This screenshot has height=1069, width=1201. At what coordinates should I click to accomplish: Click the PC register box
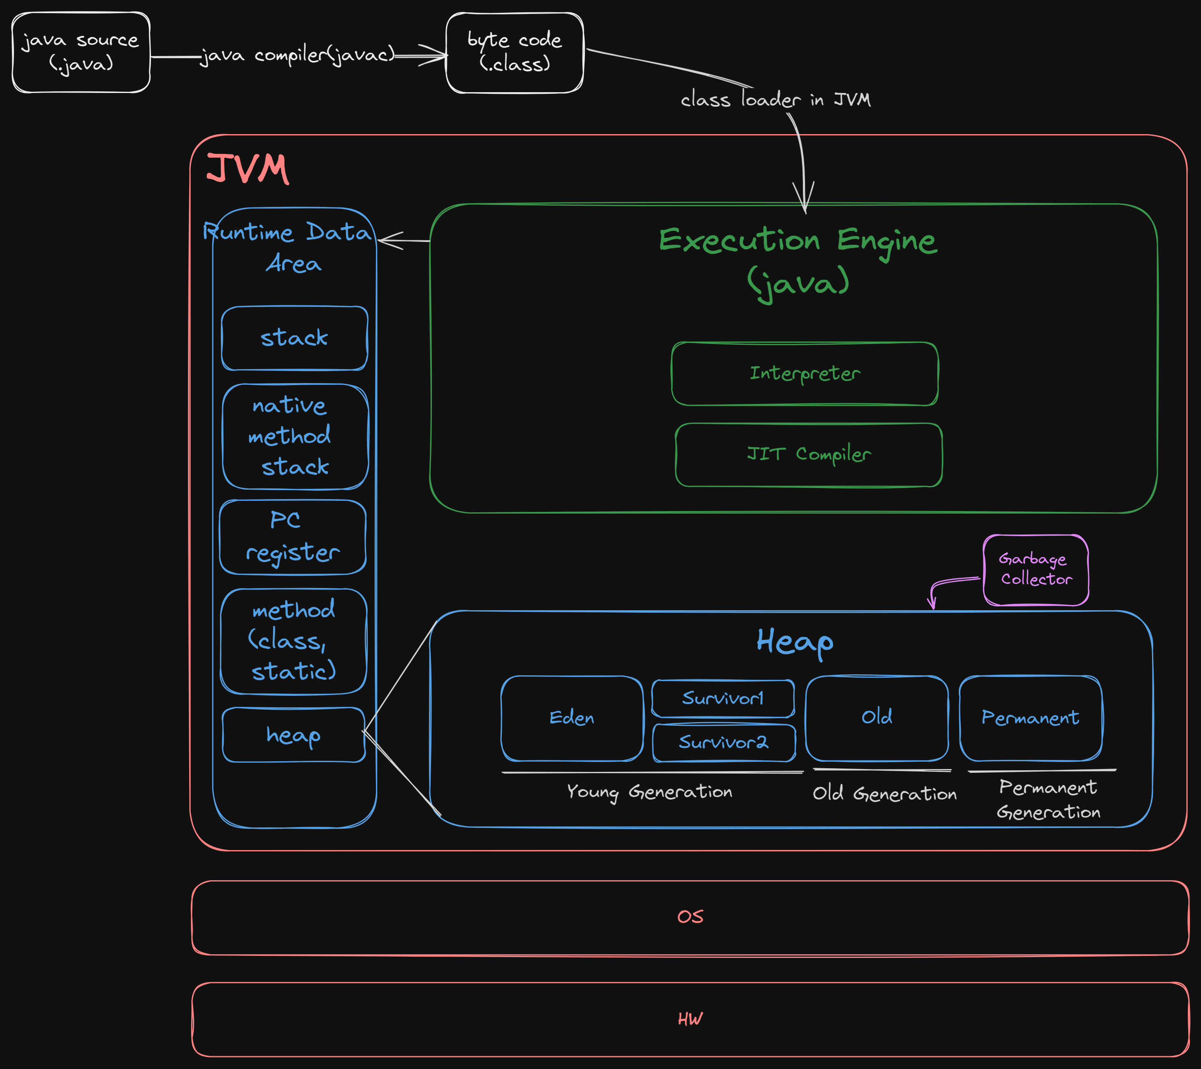pos(292,537)
